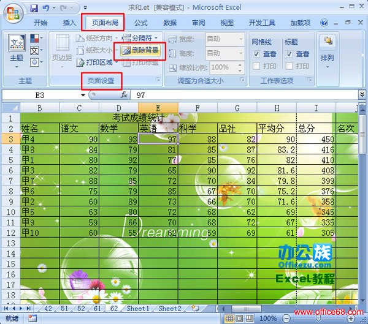
Task: Click the 页边距 margins icon
Action: pyautogui.click(x=61, y=49)
